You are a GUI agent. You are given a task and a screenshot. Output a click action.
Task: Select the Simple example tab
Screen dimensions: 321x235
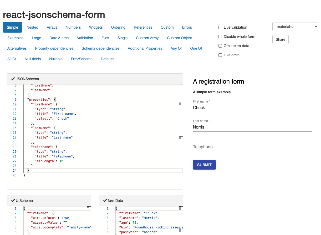(x=13, y=27)
